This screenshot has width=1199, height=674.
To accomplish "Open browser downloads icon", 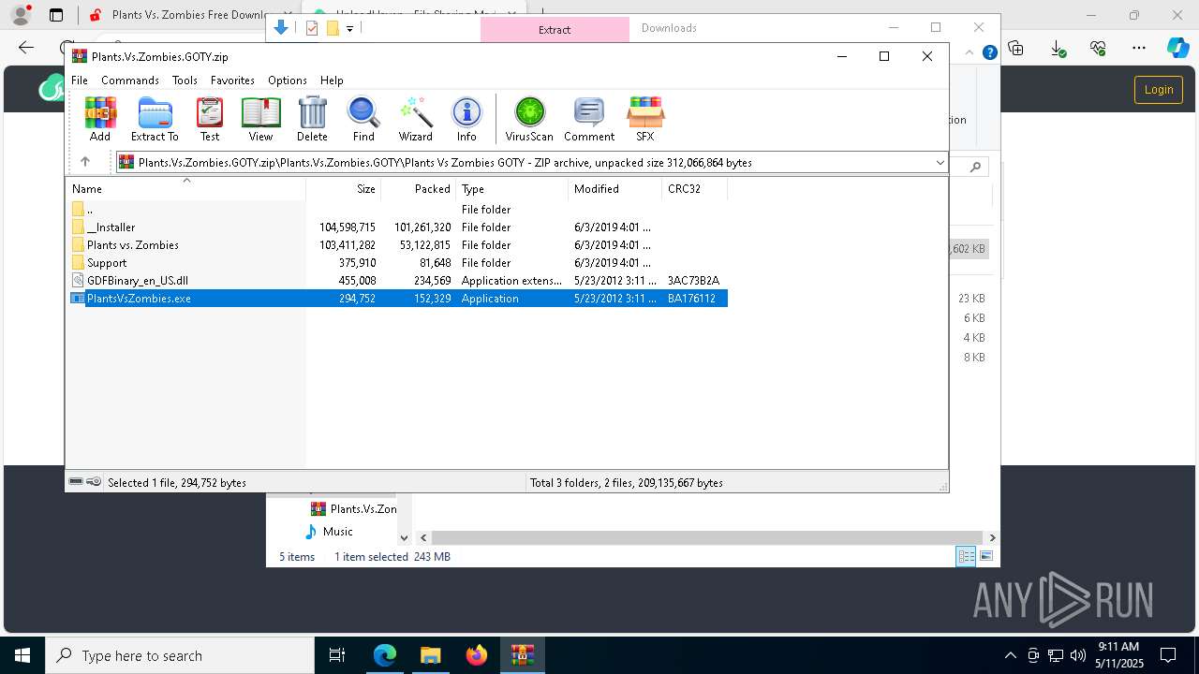I will [1058, 48].
